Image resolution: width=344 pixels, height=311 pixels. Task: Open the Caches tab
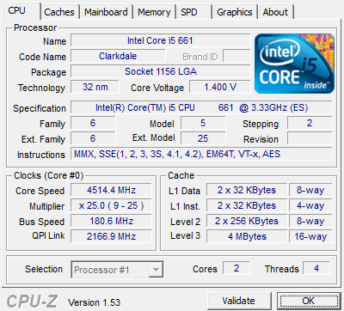(x=59, y=12)
